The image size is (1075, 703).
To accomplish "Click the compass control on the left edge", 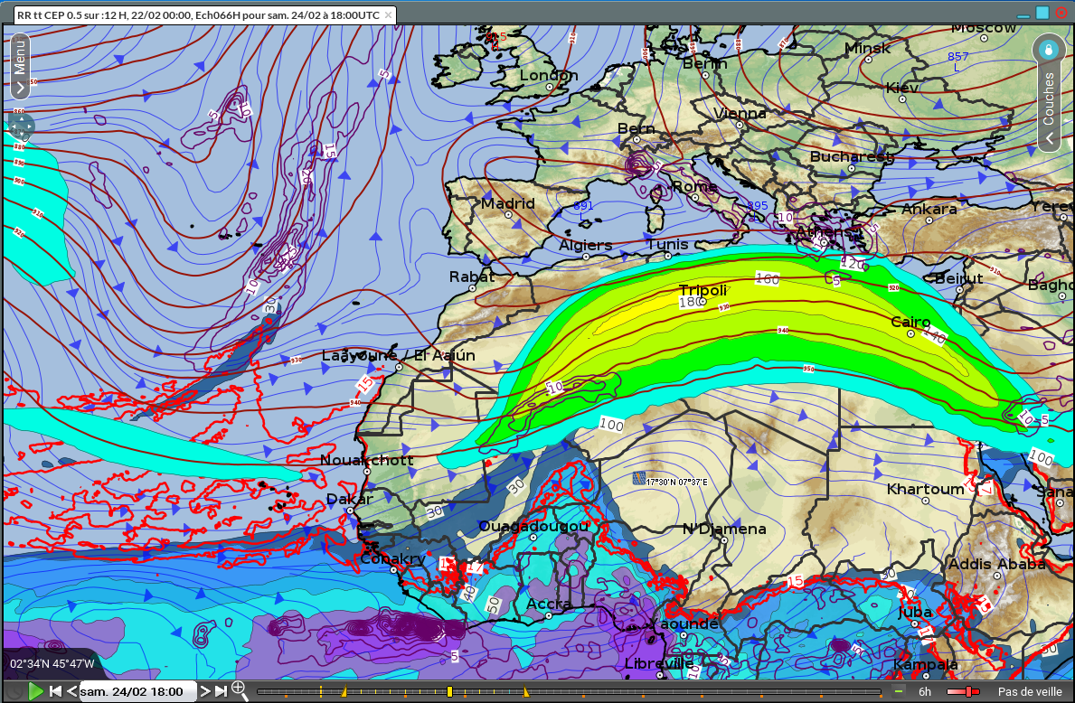I will [x=22, y=125].
